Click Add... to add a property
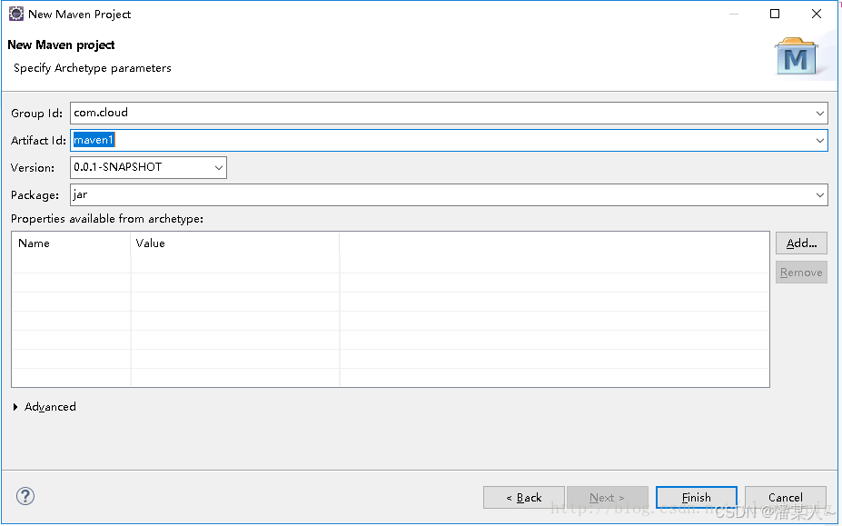This screenshot has width=842, height=526. click(x=801, y=243)
